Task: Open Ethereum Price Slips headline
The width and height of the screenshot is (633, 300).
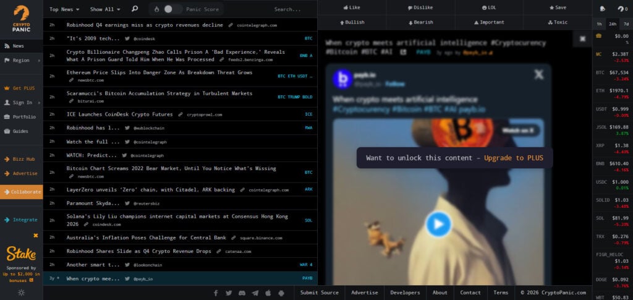Action: click(159, 72)
